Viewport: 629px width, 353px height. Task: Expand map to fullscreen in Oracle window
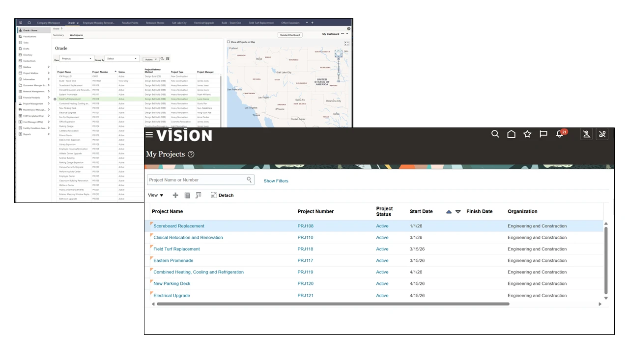pos(346,44)
